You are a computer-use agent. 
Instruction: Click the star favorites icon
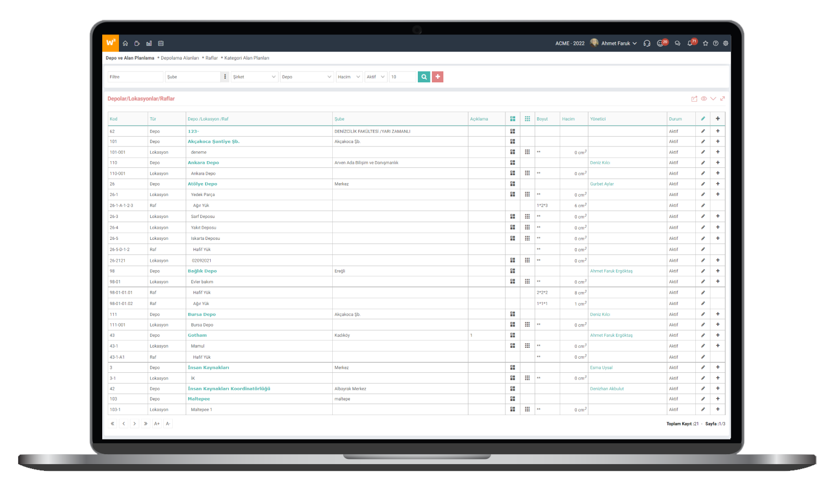(x=705, y=43)
